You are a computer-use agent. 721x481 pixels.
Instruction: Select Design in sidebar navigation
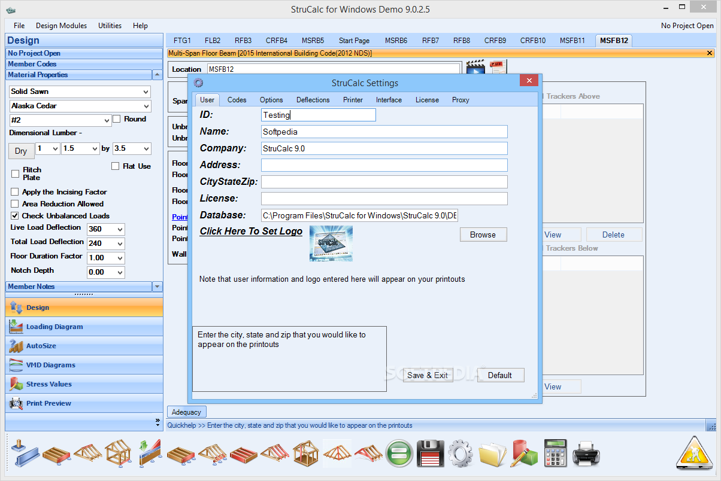click(84, 308)
